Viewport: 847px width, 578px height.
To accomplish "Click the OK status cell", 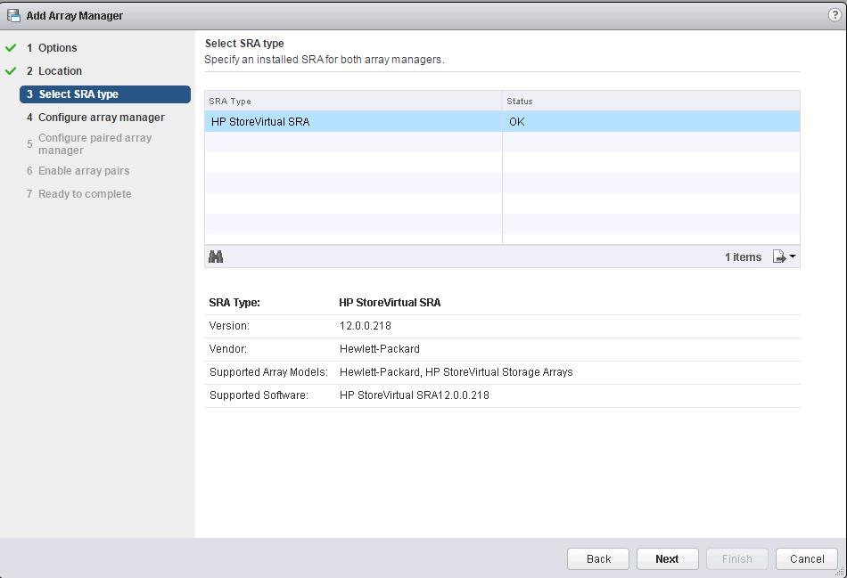I will tap(651, 121).
